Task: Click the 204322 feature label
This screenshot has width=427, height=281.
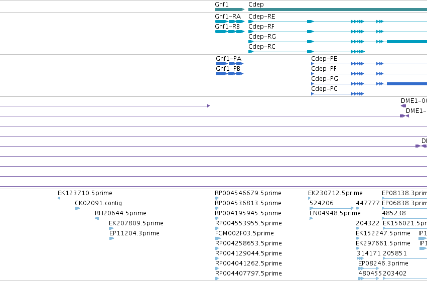Action: click(x=367, y=223)
